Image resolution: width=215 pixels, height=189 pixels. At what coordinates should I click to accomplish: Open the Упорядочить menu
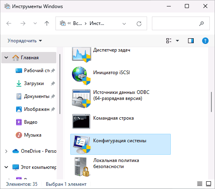click(x=25, y=41)
